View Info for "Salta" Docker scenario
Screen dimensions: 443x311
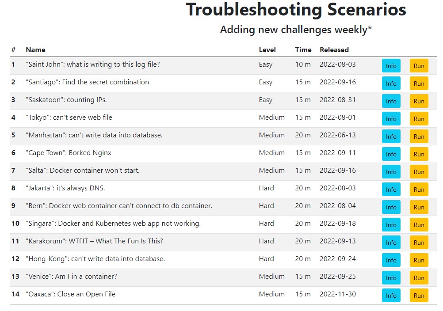tap(391, 172)
